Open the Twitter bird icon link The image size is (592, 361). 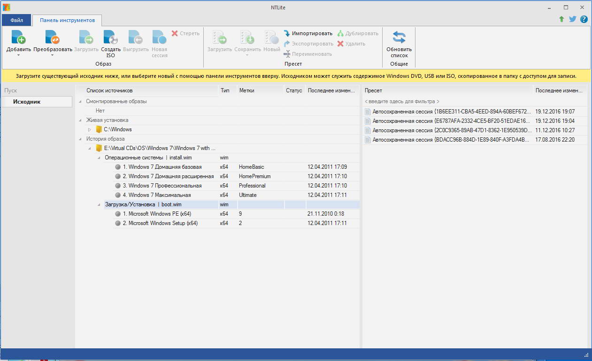tap(573, 19)
